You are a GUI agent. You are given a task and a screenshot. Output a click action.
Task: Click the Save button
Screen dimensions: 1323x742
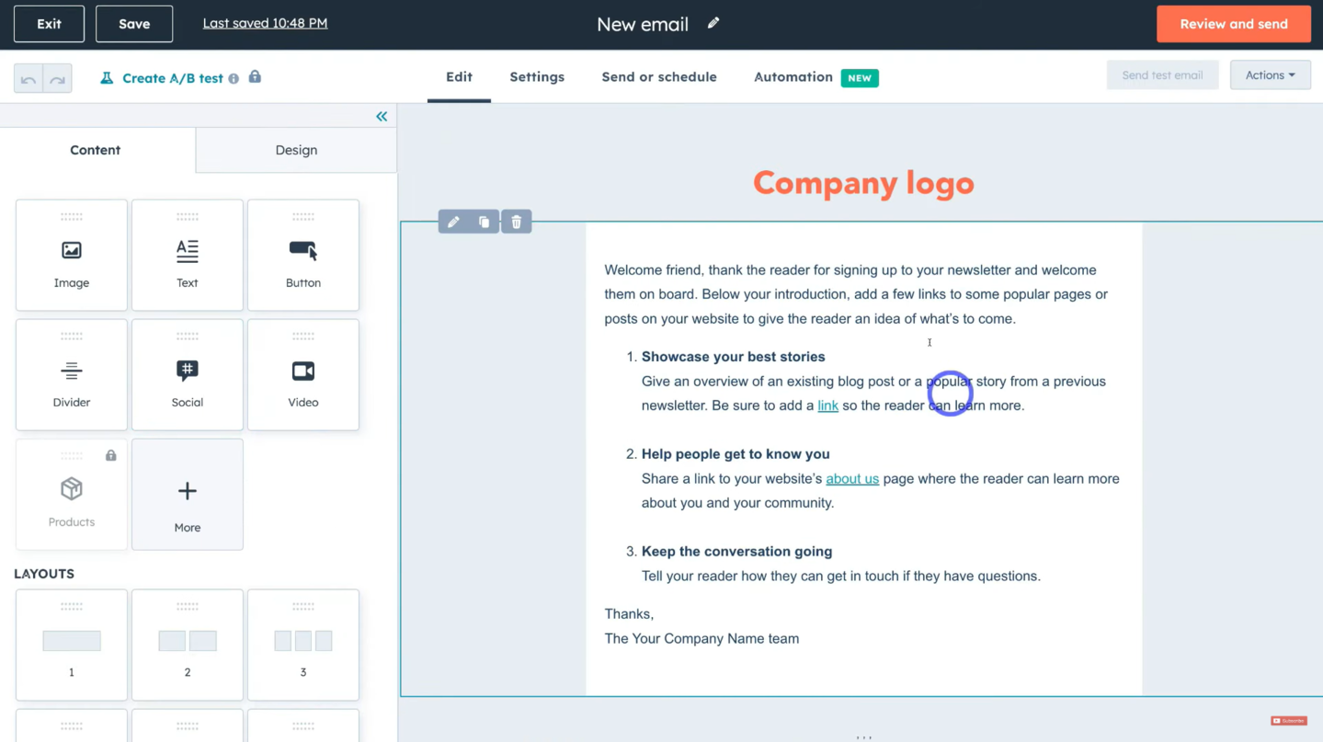[134, 24]
